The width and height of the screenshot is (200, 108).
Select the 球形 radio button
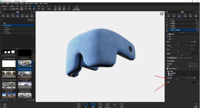pyautogui.click(x=167, y=37)
